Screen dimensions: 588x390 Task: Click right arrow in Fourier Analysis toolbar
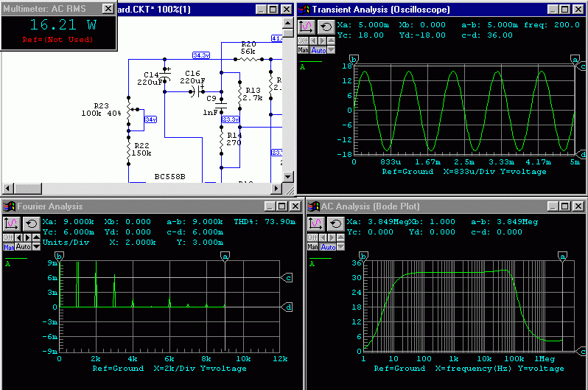(27, 237)
